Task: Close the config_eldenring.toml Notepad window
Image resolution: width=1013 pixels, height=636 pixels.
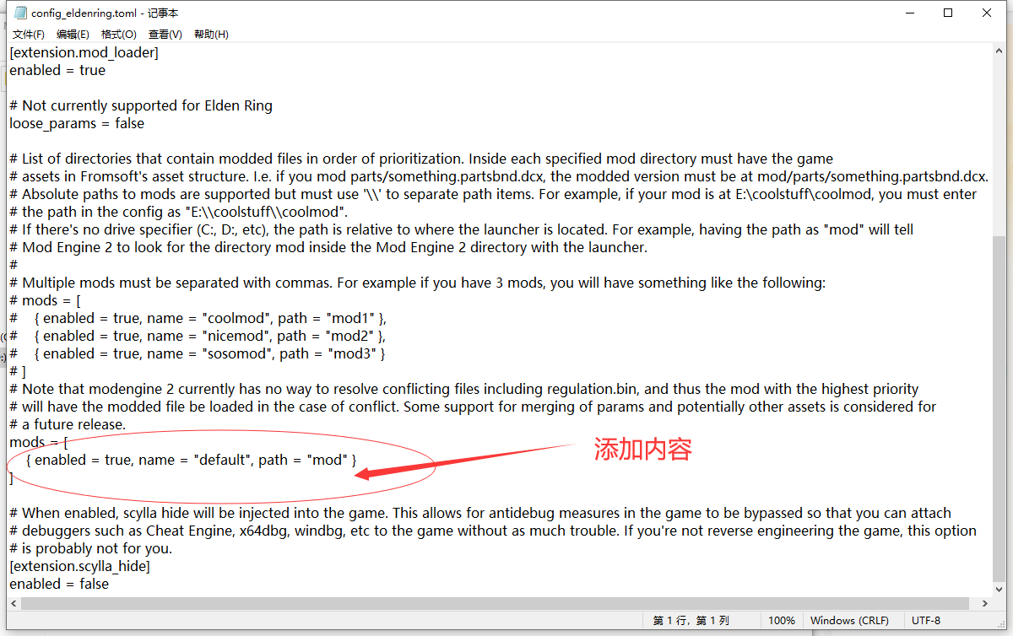Action: (987, 13)
